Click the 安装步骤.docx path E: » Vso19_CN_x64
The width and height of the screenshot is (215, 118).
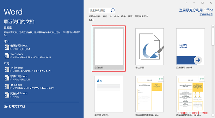pyautogui.click(x=20, y=49)
